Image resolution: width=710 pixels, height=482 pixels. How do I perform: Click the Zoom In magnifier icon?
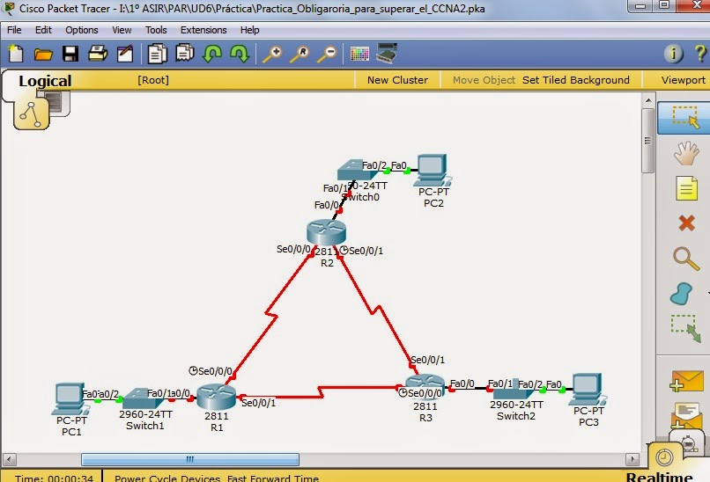(272, 55)
